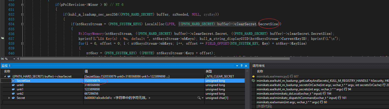
Task: Click the Secret field icon in Watch
Action: 13,98
